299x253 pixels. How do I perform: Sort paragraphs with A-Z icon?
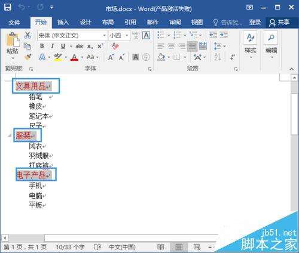218,57
